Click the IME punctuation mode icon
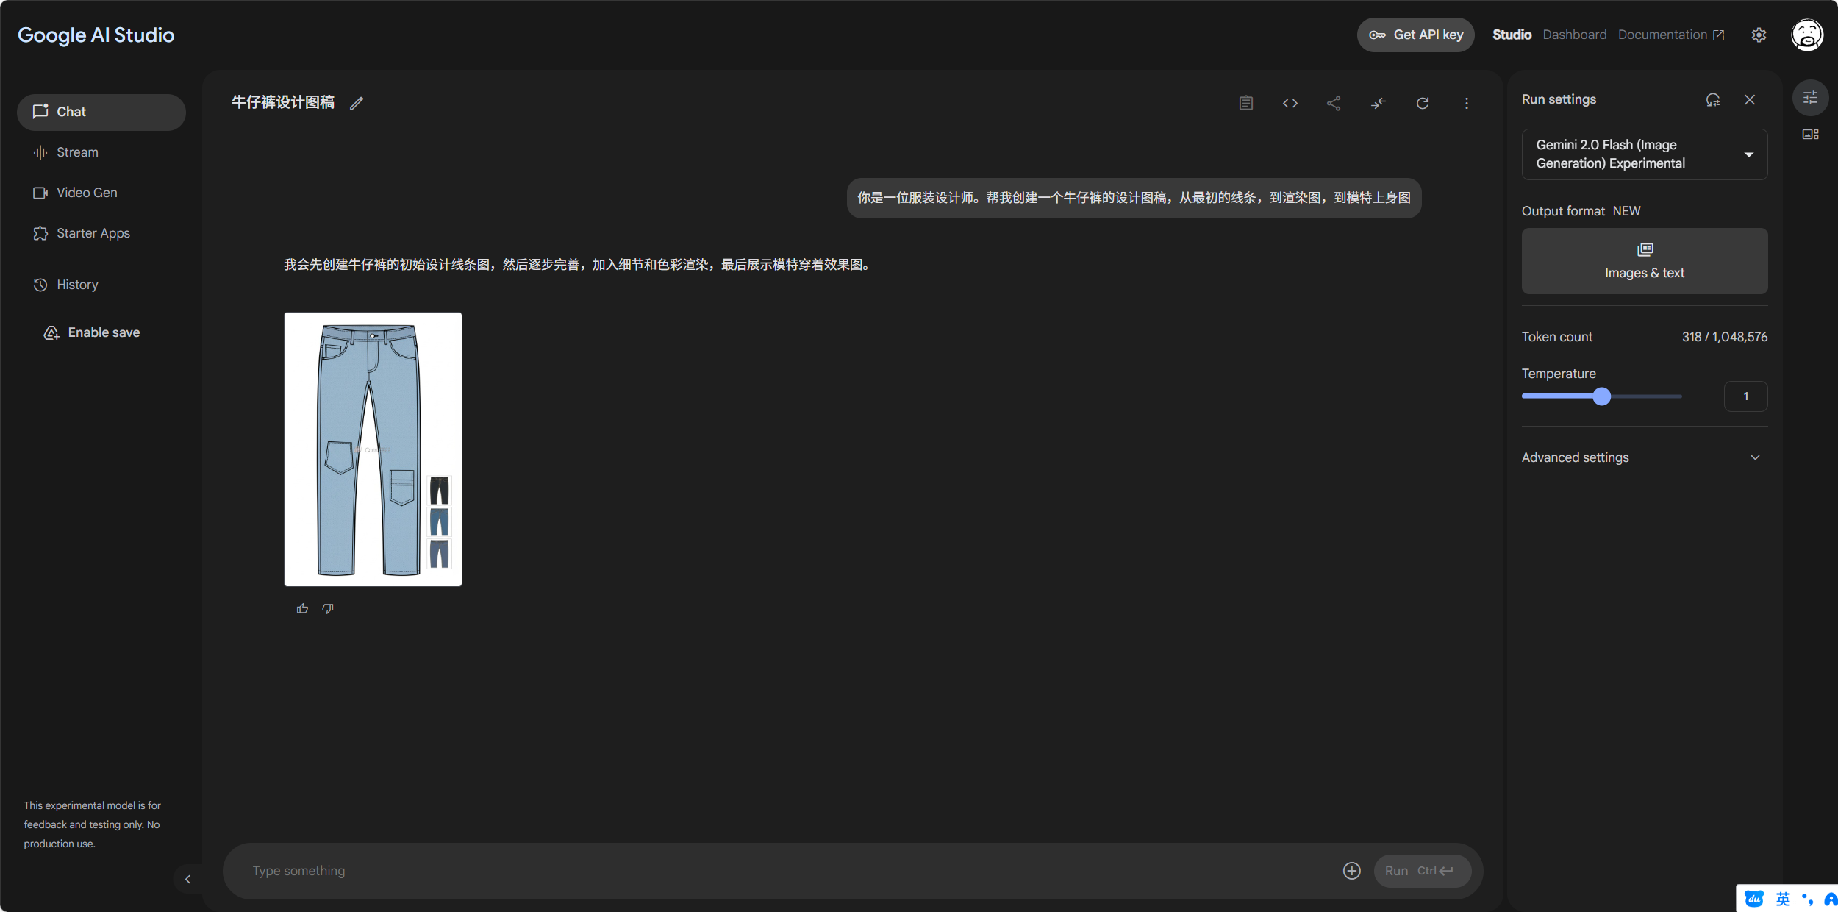 coord(1807,899)
